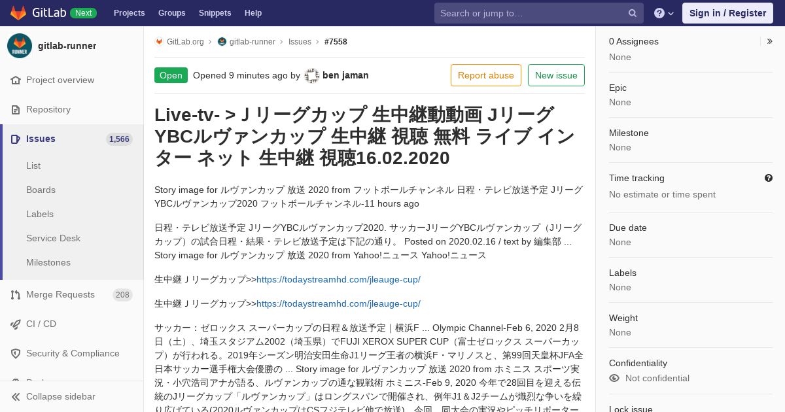Open the Snippets menu

[215, 13]
